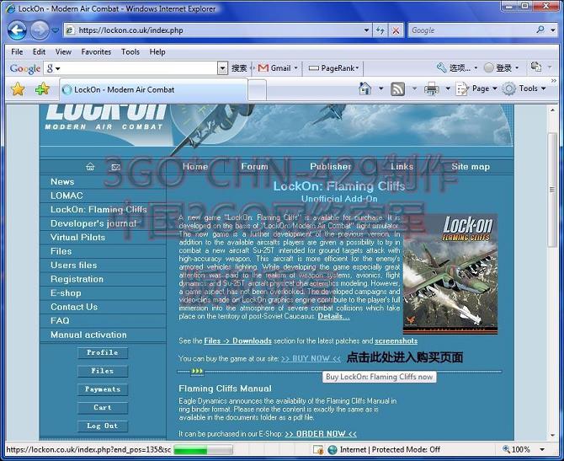The image size is (564, 461).
Task: Expand the address bar history dropdown
Action: click(x=366, y=30)
